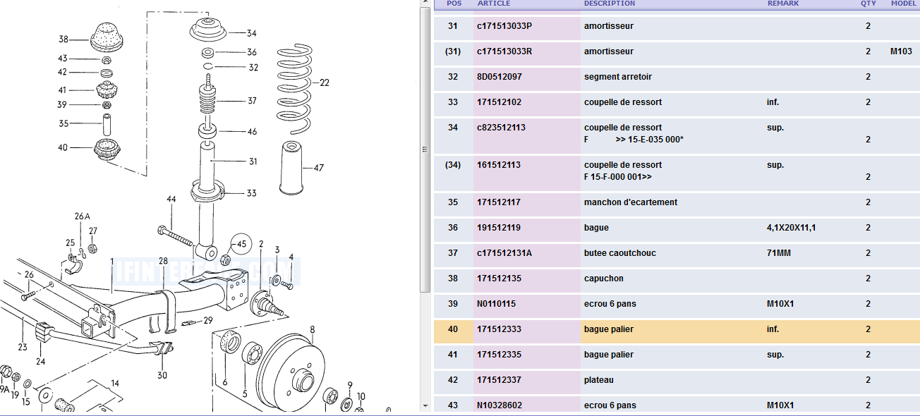Screen dimensions: 920x416
Task: Click diagram callout 30 clamp
Action: [x=162, y=375]
